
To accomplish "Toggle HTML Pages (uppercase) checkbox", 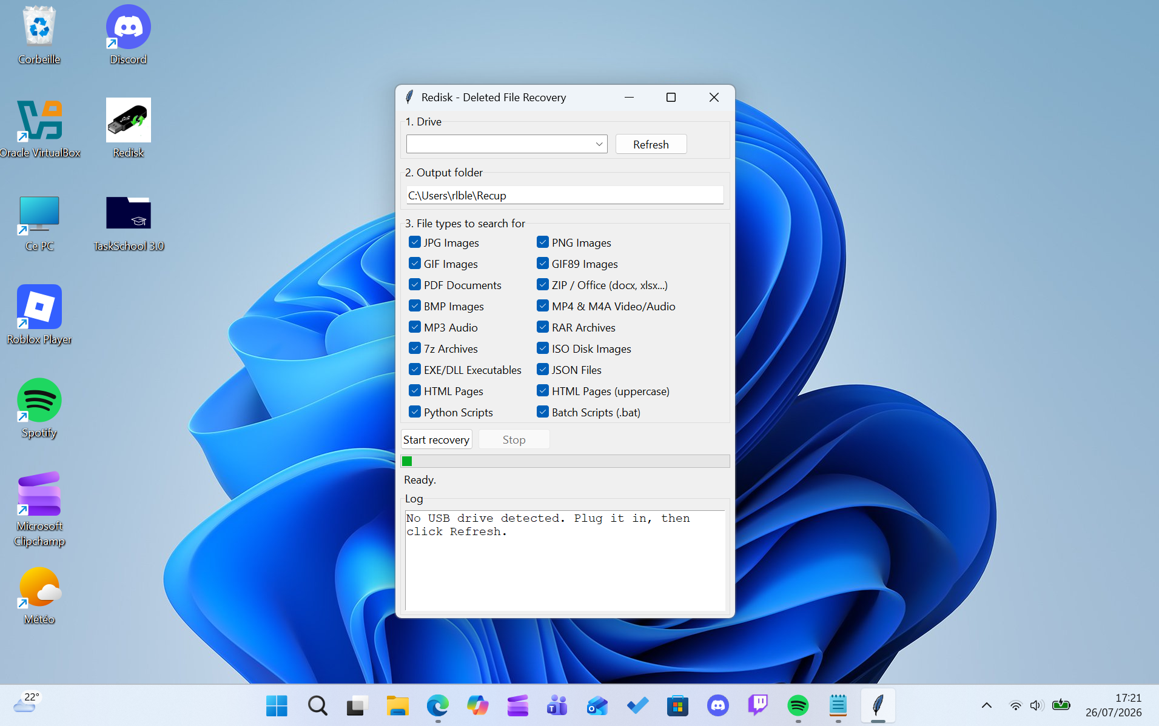I will click(x=543, y=391).
